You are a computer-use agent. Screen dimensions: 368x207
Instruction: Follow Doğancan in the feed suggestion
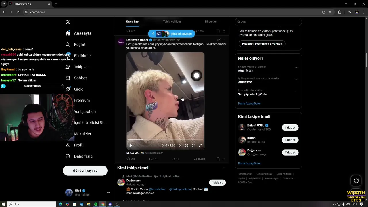pos(217,183)
